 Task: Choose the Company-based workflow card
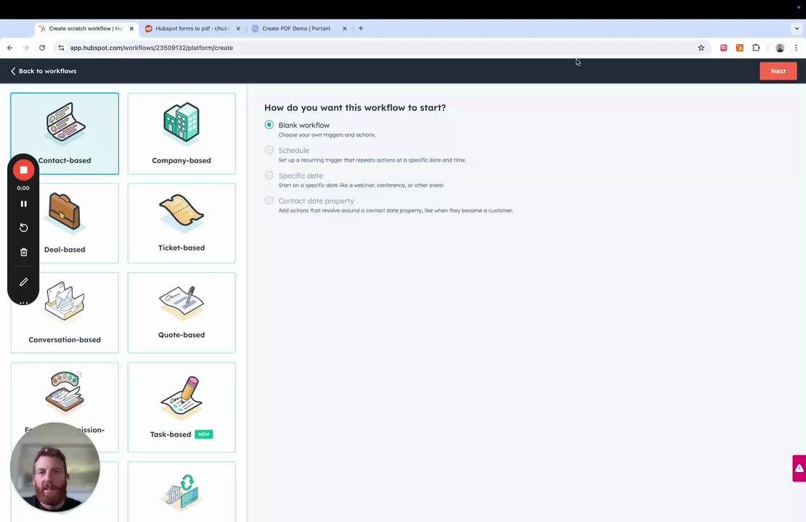182,133
